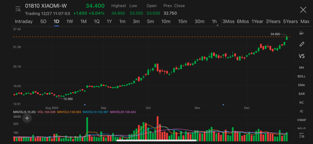Close the full-screen chart view
Screen dimensions: 313x144
pyautogui.click(x=303, y=10)
